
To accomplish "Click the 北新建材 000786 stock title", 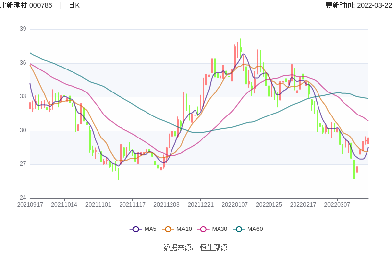I will pos(26,5).
